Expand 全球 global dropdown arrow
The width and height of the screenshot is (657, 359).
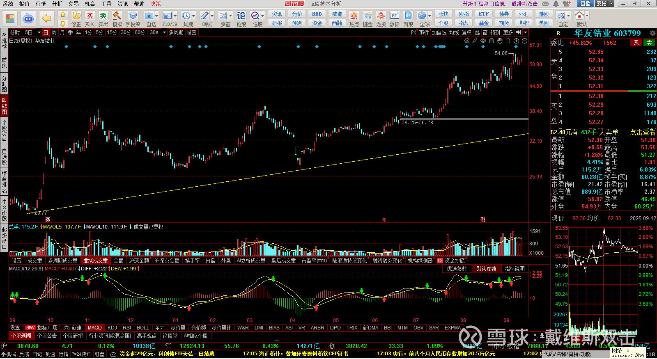pyautogui.click(x=430, y=16)
